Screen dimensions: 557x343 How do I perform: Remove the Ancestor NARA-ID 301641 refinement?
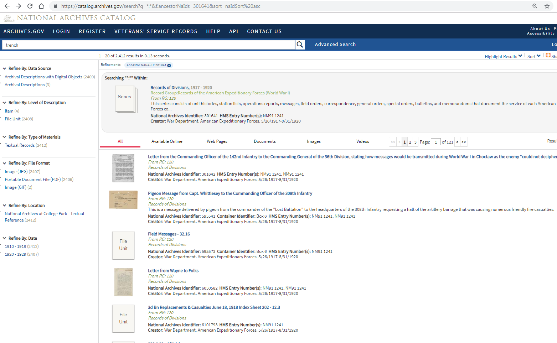point(169,65)
